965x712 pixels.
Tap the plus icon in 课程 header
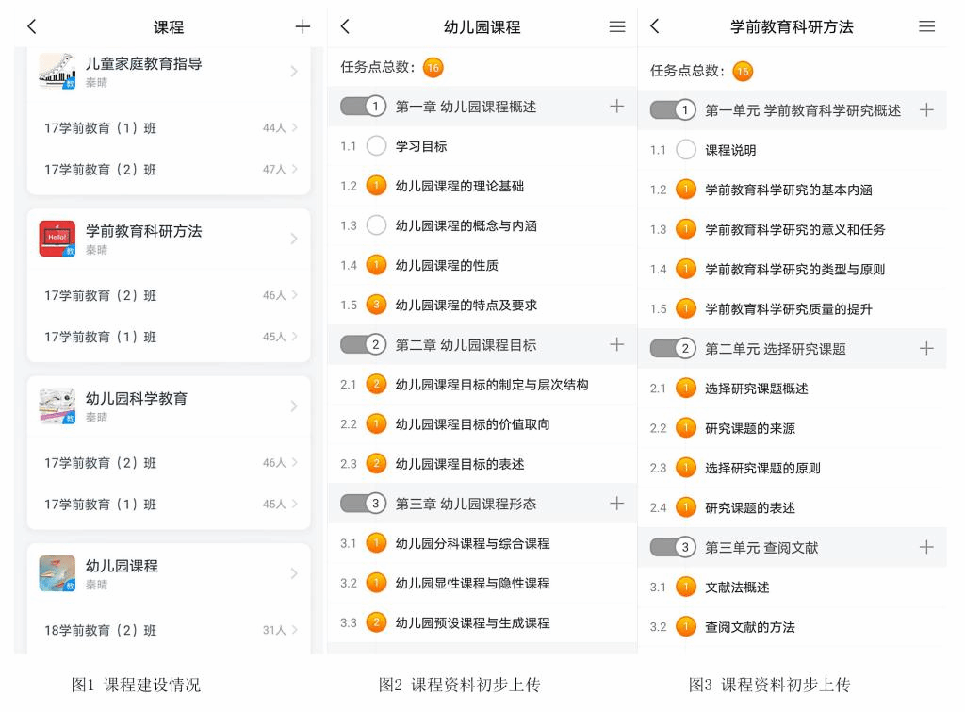coord(302,27)
